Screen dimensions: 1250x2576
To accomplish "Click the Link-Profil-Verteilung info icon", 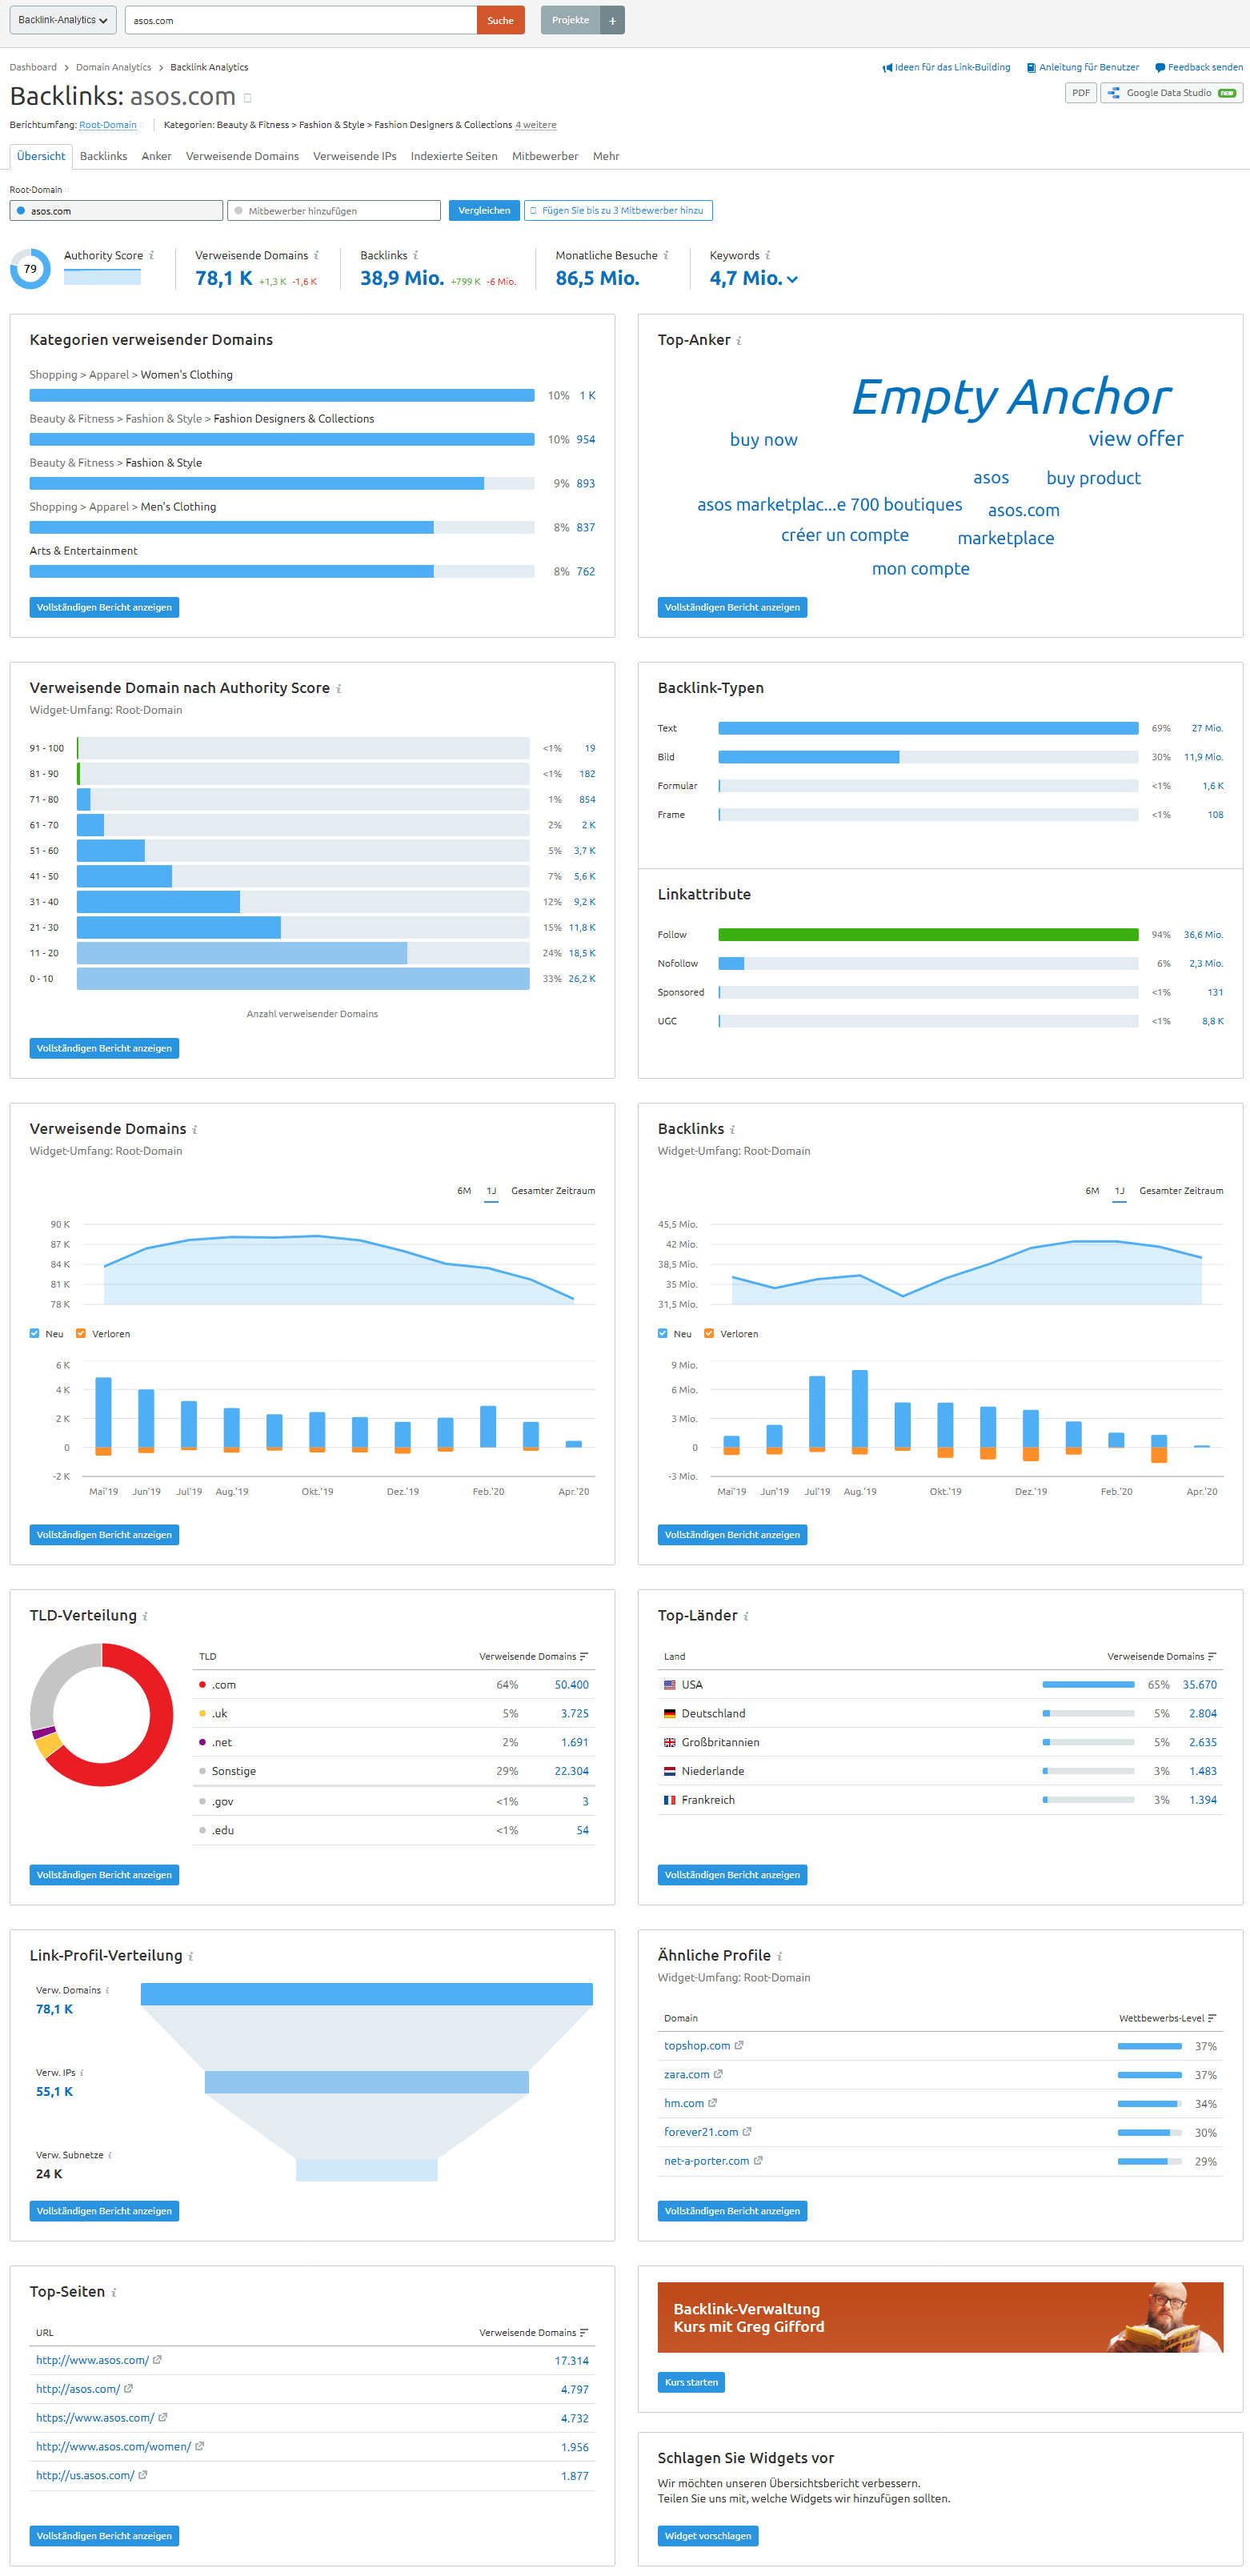I will point(191,1957).
